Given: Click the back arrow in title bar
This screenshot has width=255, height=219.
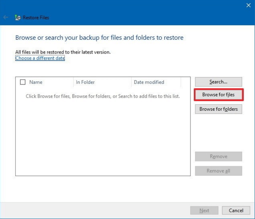Looking at the screenshot, I should point(6,17).
